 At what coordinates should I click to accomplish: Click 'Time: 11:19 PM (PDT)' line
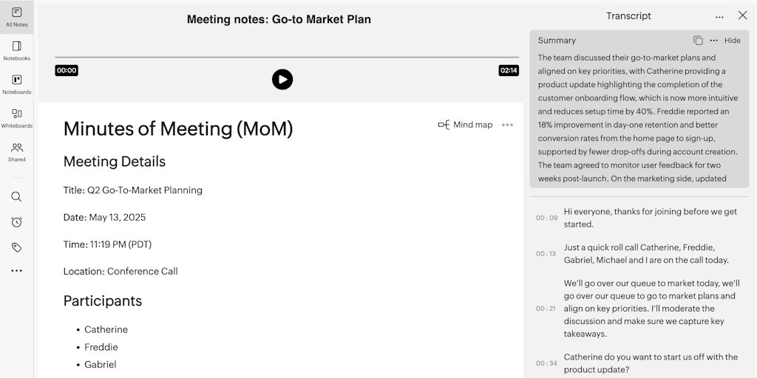(x=107, y=244)
